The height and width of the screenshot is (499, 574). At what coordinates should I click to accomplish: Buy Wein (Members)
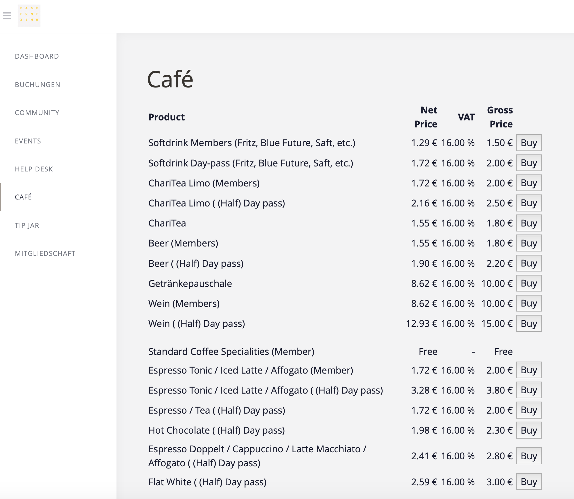coord(528,303)
